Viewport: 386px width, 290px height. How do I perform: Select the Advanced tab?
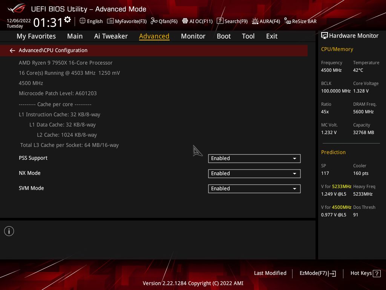pos(154,36)
